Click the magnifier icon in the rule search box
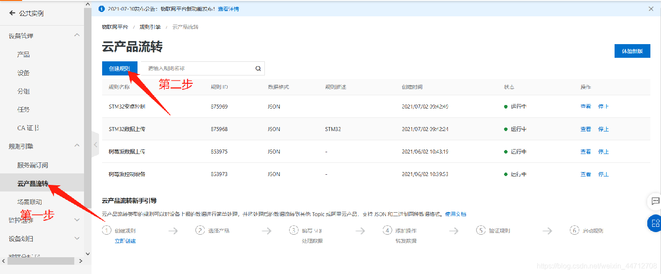Screen dimensions: 661x274 pyautogui.click(x=258, y=68)
